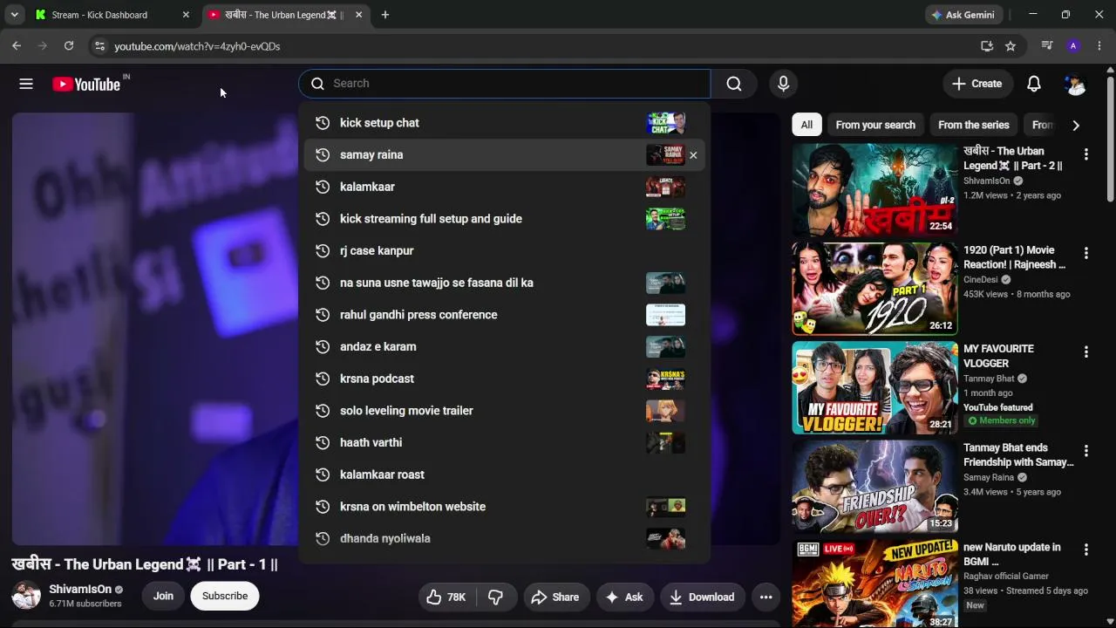Share this video

point(555,597)
